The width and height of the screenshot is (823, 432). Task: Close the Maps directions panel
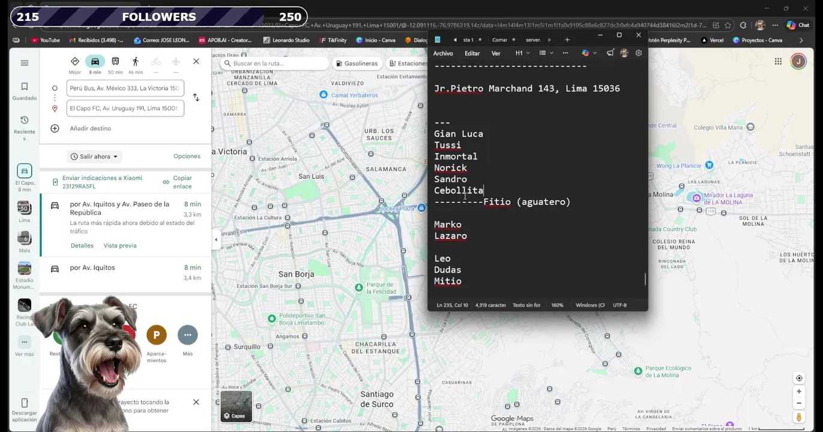pos(196,61)
